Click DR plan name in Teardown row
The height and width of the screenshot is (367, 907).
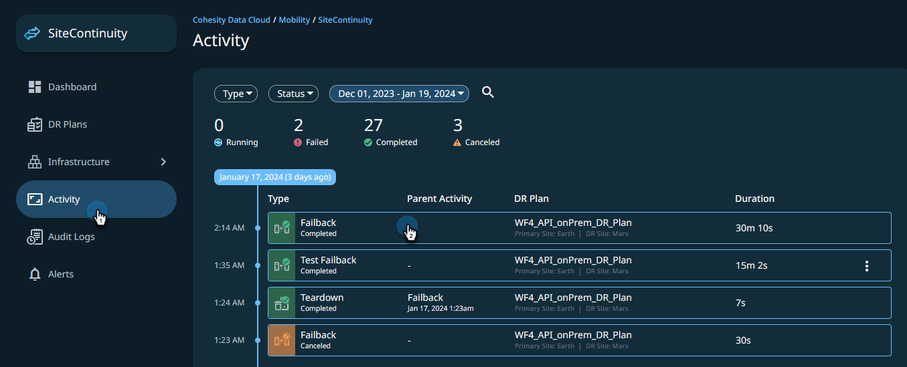click(573, 297)
